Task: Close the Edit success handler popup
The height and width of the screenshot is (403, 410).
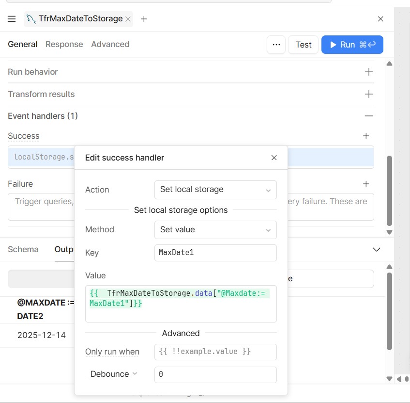Action: [274, 158]
